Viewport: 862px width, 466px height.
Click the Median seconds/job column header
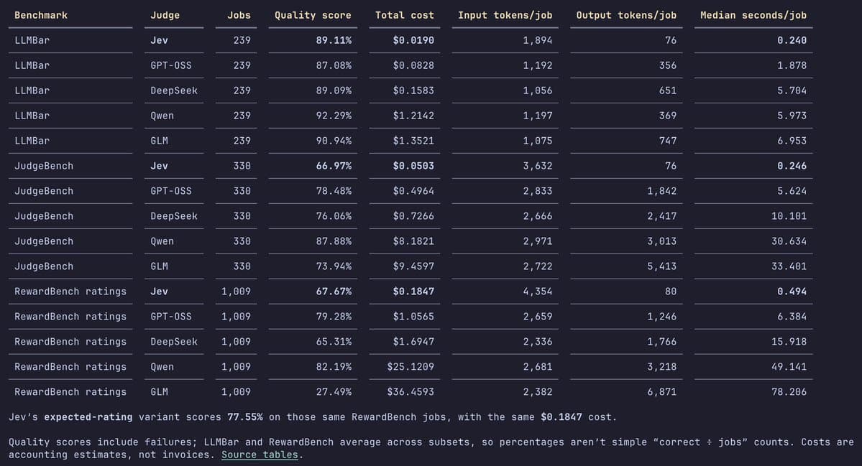click(753, 15)
